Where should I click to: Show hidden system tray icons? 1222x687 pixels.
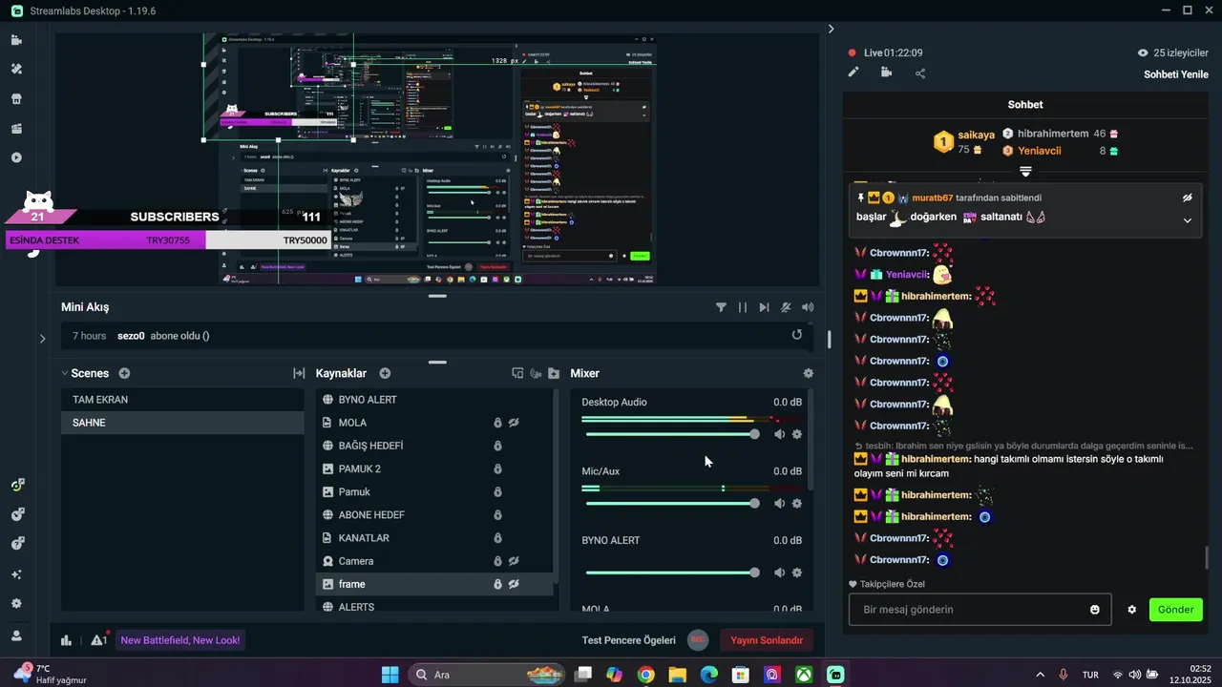pos(1040,675)
